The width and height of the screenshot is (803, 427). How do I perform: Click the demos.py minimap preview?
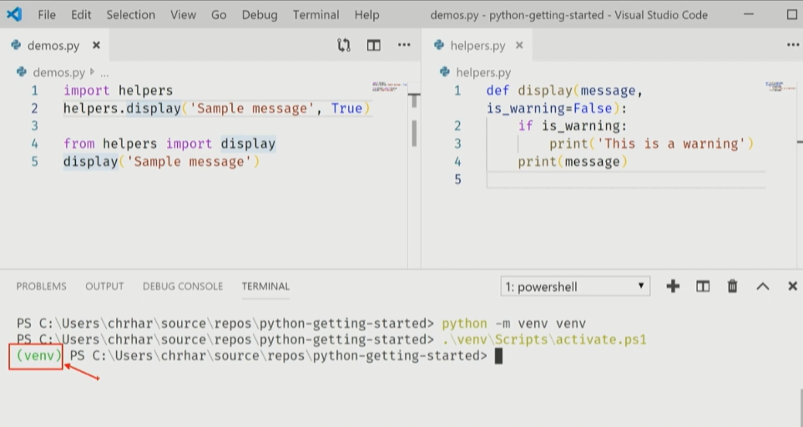click(389, 86)
